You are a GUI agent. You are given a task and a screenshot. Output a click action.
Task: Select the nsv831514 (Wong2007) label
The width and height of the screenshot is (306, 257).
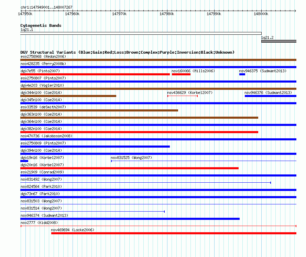coord(41,208)
